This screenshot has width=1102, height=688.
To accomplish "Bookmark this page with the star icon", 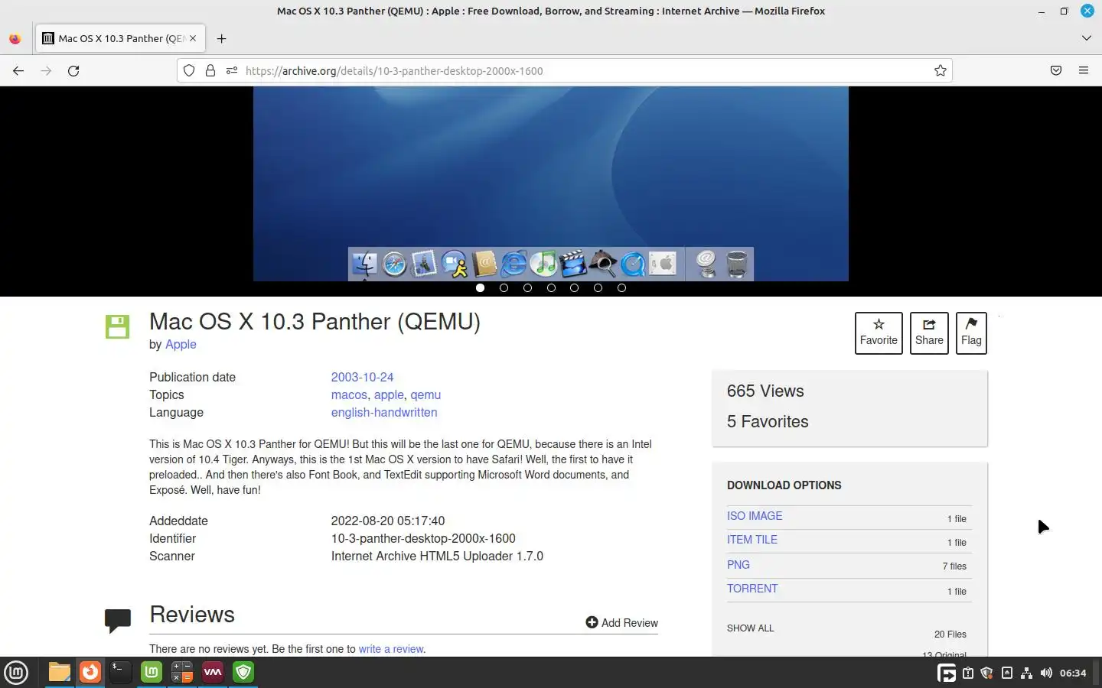I will pyautogui.click(x=940, y=70).
